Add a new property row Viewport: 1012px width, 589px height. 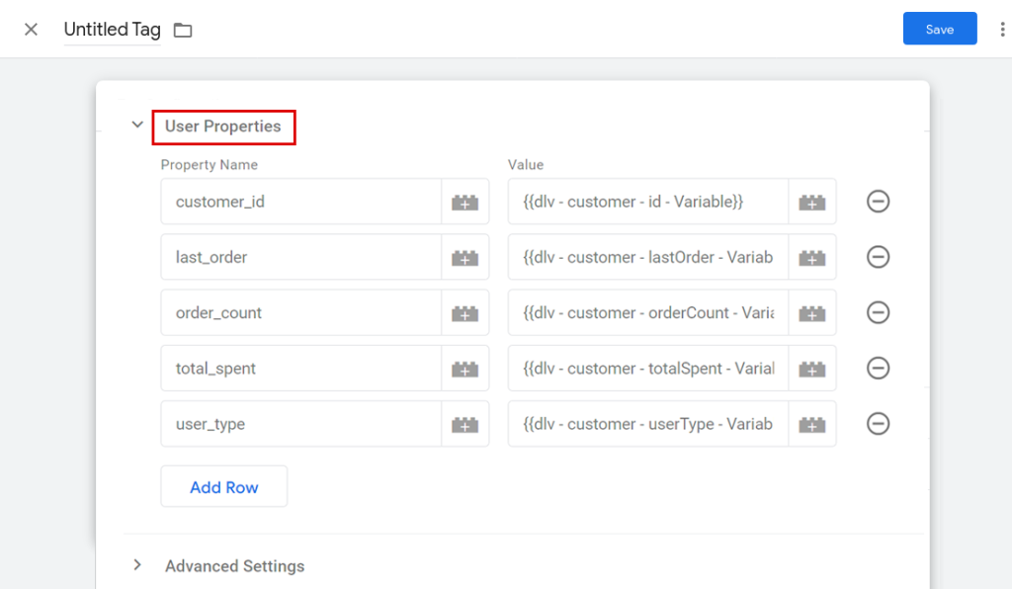tap(223, 486)
